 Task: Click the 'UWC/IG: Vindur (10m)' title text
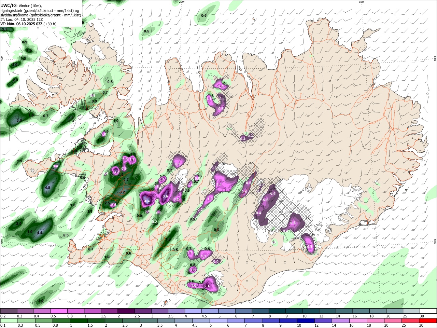pyautogui.click(x=21, y=5)
